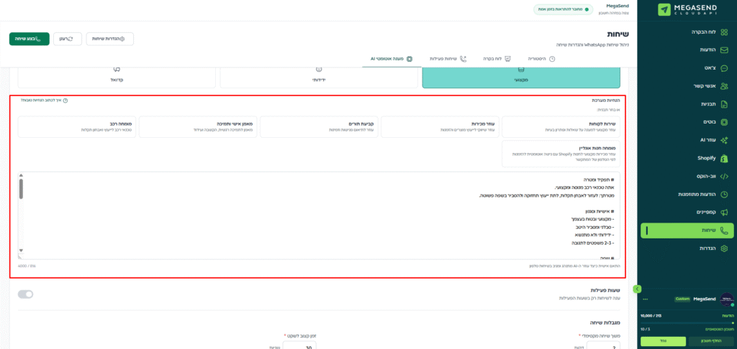The image size is (737, 349).
Task: Select the ידידותי personality card
Action: coord(319,75)
